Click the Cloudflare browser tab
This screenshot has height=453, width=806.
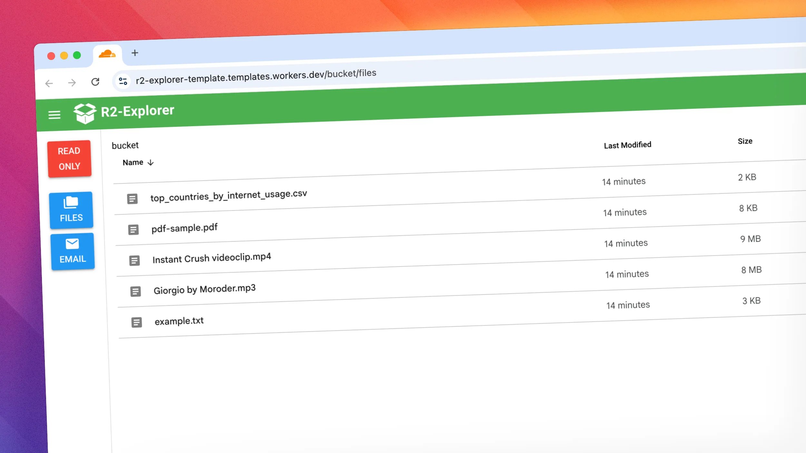tap(107, 54)
